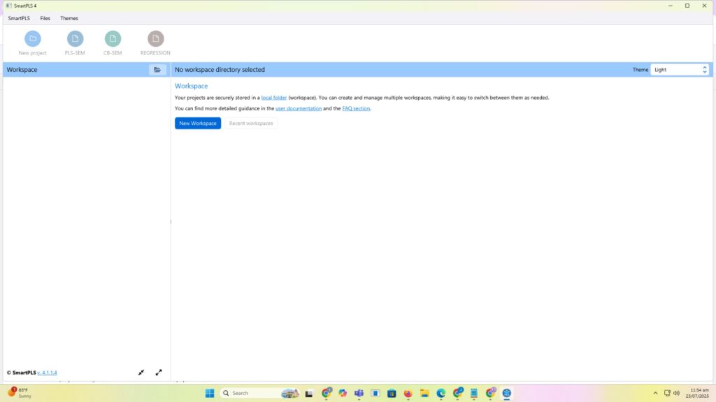Image resolution: width=716 pixels, height=402 pixels.
Task: Open File Explorer from the taskbar
Action: pos(424,393)
